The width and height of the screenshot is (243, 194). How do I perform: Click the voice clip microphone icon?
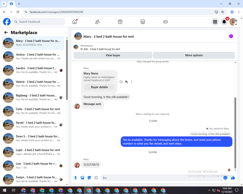pyautogui.click(x=75, y=178)
